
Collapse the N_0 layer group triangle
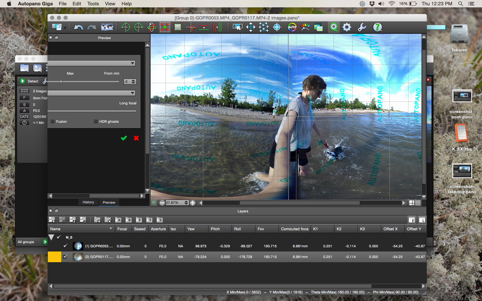pyautogui.click(x=51, y=237)
